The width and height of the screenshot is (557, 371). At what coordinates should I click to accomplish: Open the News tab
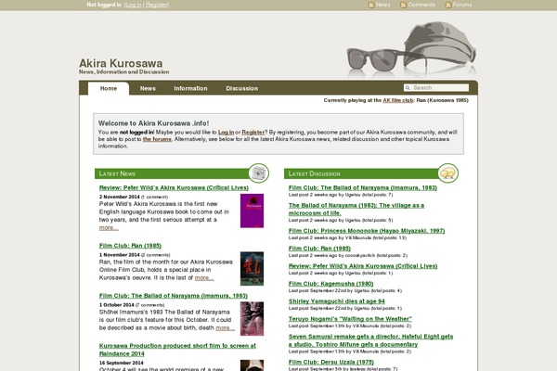click(148, 88)
